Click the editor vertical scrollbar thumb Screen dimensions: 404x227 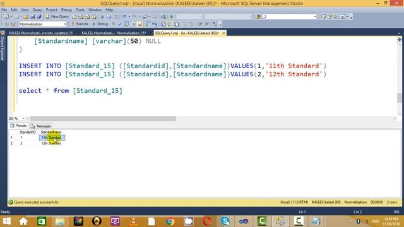400,98
